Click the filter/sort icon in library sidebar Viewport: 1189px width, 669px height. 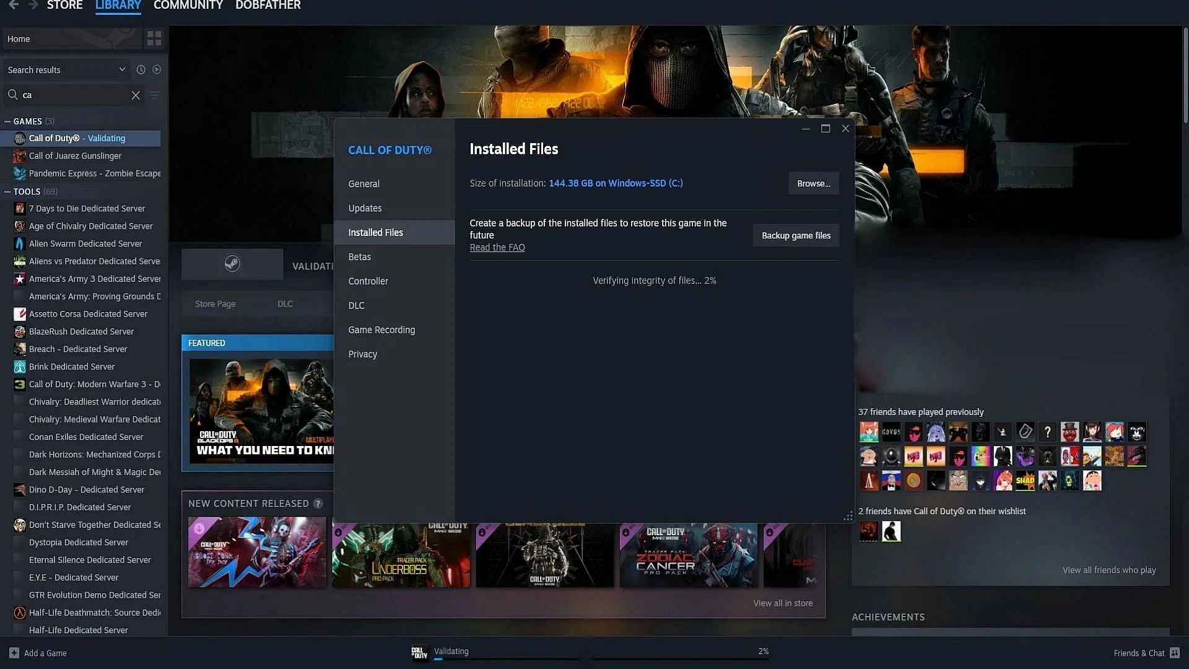[x=154, y=95]
